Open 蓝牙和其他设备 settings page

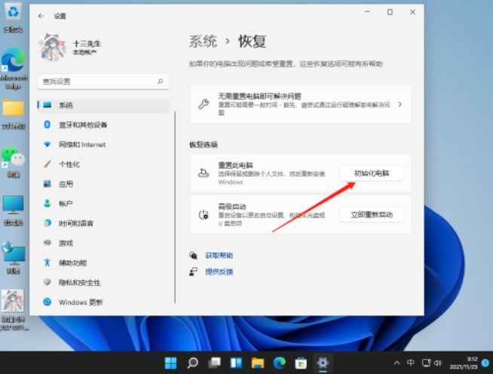coord(82,125)
